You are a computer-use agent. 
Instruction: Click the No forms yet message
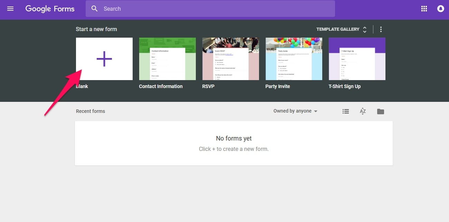pos(234,138)
